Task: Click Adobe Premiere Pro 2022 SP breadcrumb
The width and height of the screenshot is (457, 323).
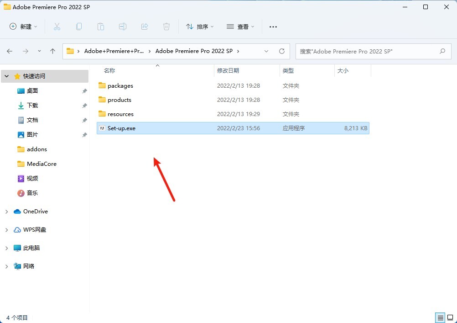Action: coord(194,51)
